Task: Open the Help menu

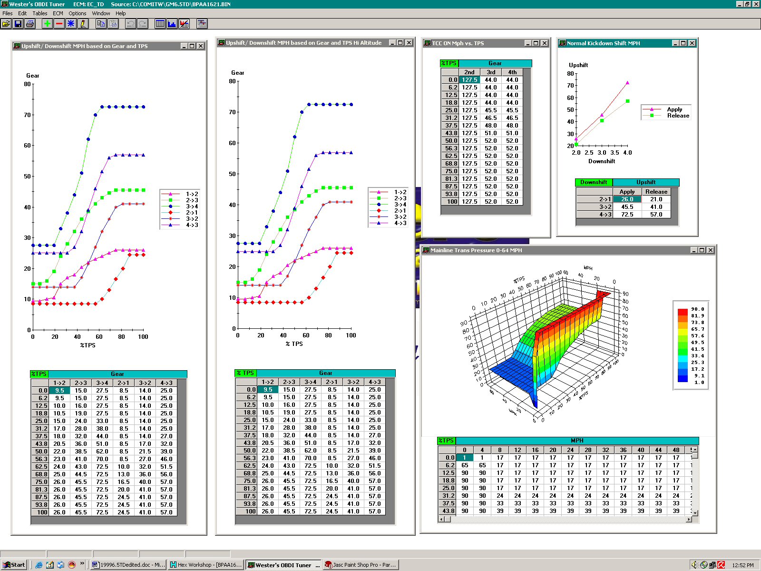Action: [121, 13]
